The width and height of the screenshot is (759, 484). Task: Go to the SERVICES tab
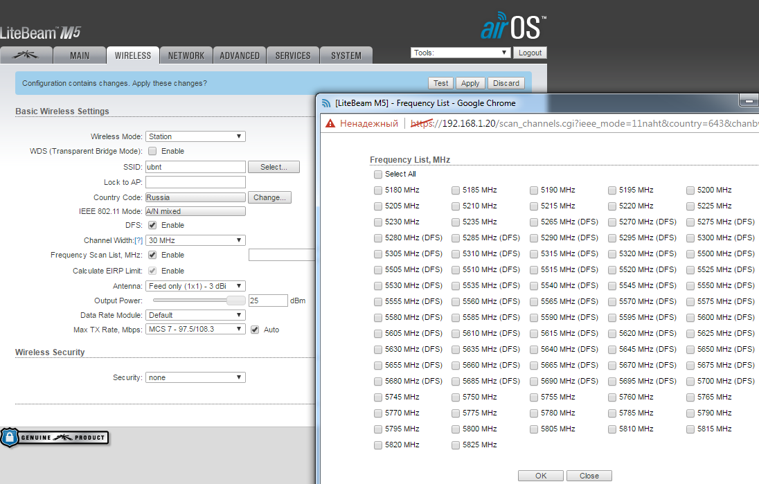tap(292, 55)
